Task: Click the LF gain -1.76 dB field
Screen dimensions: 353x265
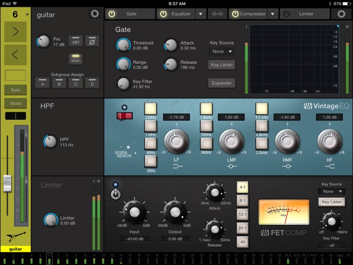Action: 176,117
